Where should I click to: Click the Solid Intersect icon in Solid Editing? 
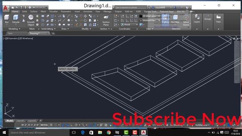43,25
